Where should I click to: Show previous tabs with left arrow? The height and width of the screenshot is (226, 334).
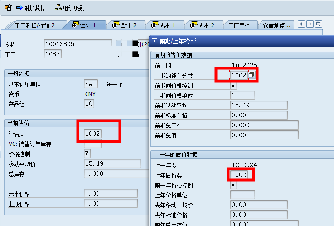click(x=301, y=24)
